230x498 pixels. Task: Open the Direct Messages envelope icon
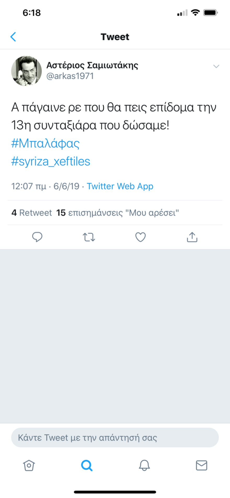[x=201, y=465]
